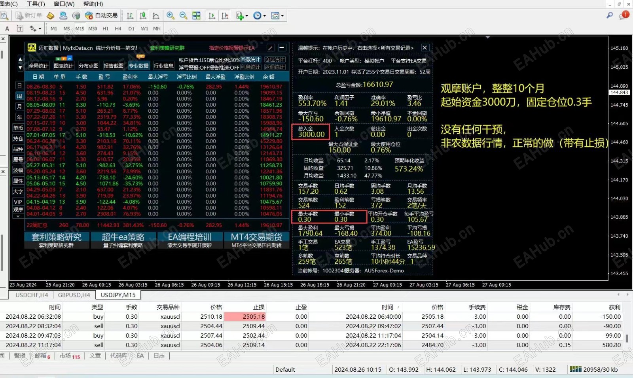This screenshot has width=633, height=378.
Task: Switch timeframe to W1
Action: click(144, 28)
